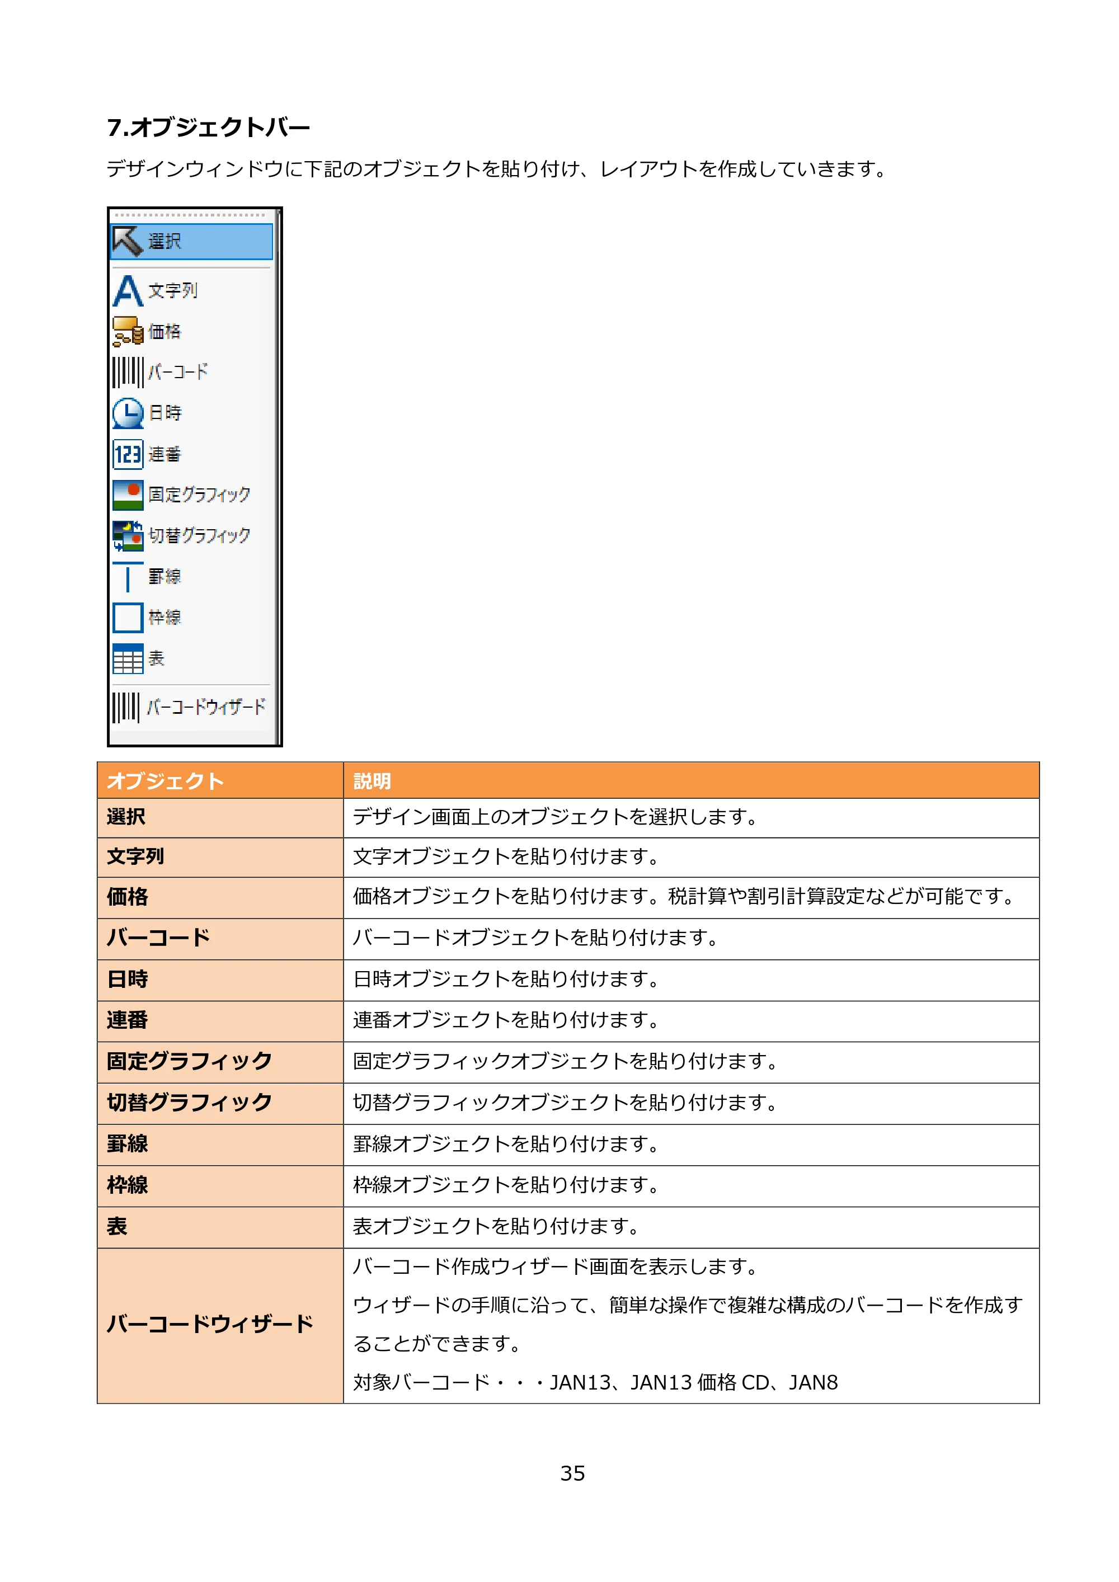Choose the 表 table grid icon
Viewport: 1119px width, 1582px height.
(x=128, y=659)
